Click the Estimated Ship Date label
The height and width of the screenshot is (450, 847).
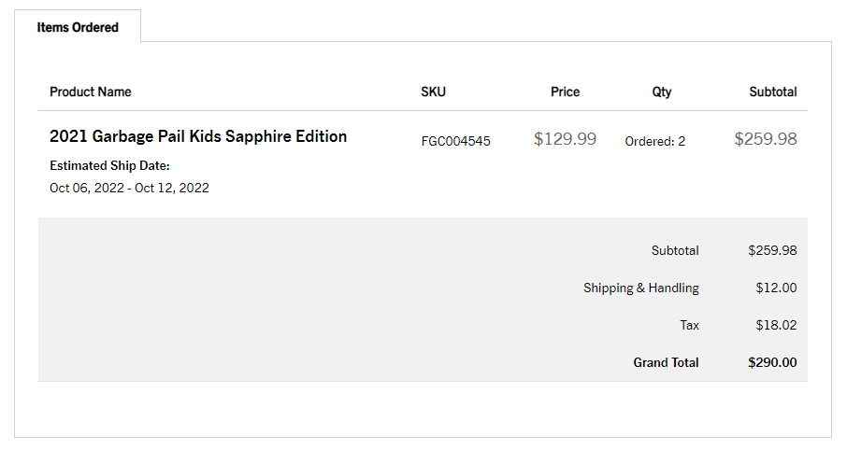(109, 166)
